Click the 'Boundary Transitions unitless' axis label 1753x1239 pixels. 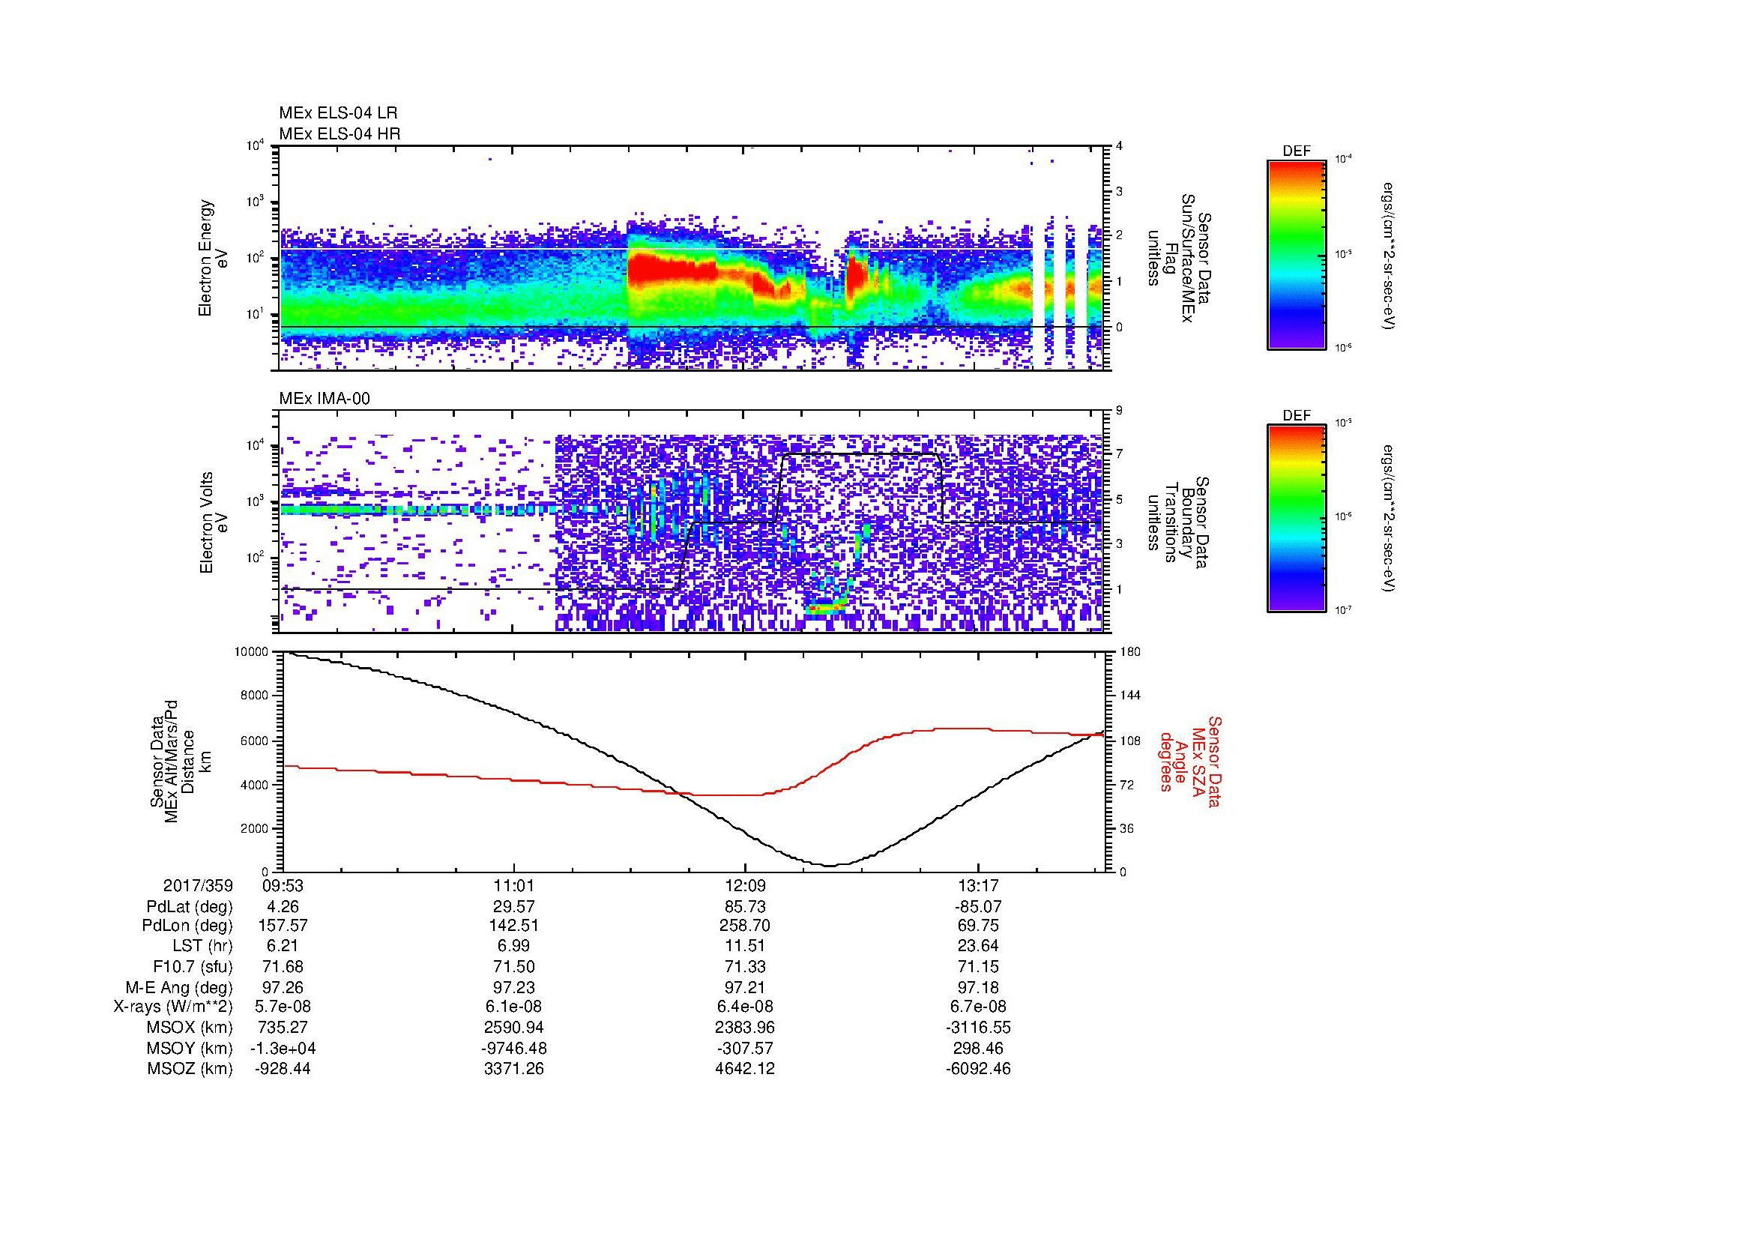[1180, 523]
